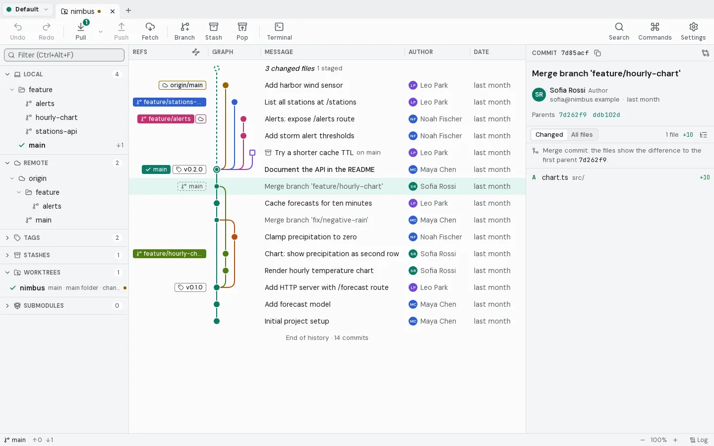Open the Pull options dropdown arrow
Screen dimensions: 714x446
point(101,31)
